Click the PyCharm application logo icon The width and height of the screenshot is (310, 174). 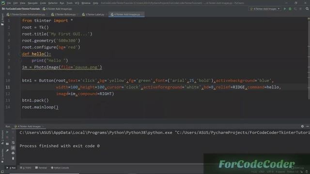[3, 3]
